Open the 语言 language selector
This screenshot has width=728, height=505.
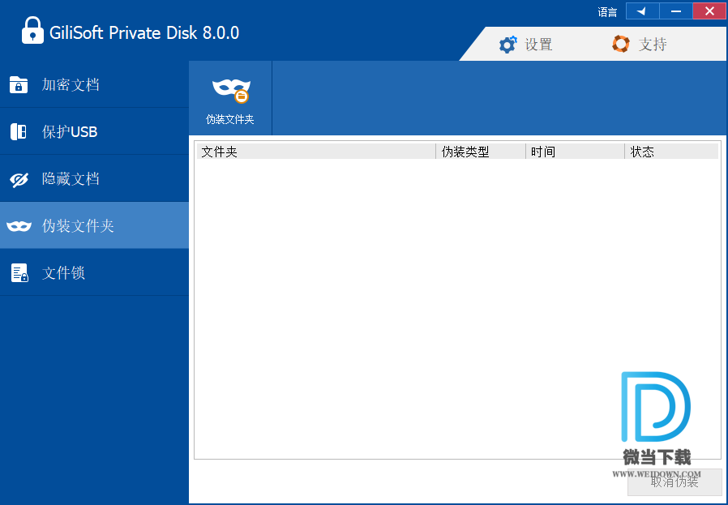607,12
